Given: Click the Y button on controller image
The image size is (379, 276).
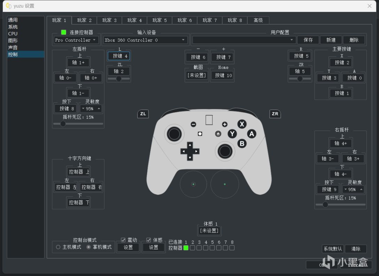Looking at the screenshot, I should [x=232, y=134].
